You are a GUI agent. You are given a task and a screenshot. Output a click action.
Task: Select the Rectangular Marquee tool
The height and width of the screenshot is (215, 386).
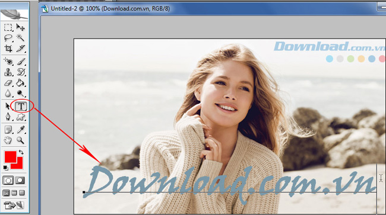pyautogui.click(x=8, y=27)
